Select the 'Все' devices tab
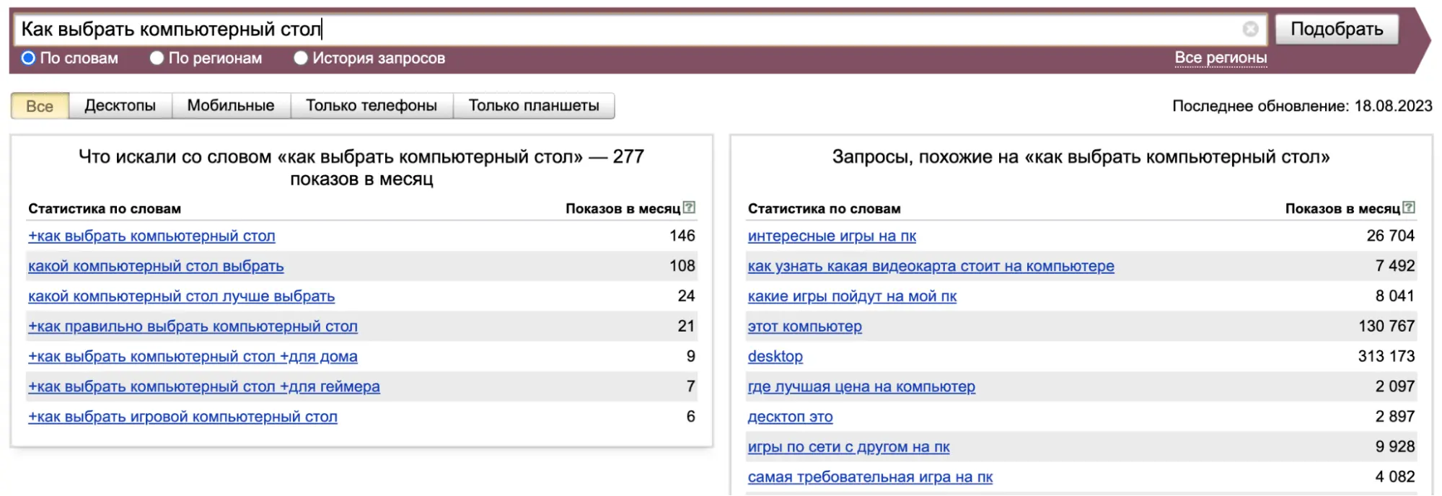This screenshot has height=496, width=1442. (40, 106)
